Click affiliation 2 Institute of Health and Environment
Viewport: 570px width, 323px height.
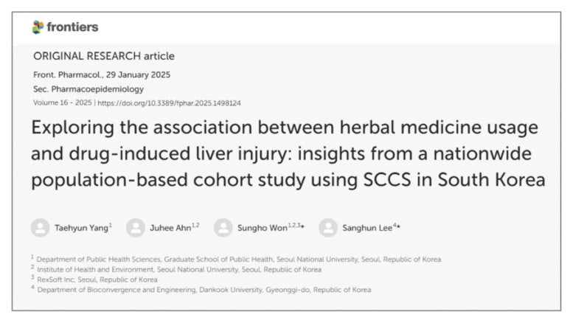[179, 269]
